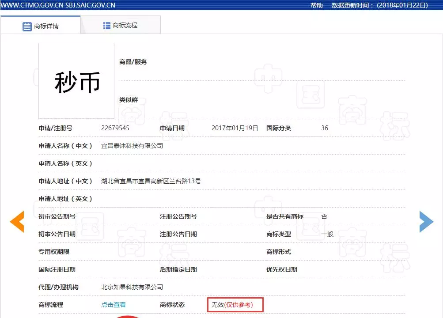Click the 商标流程 grid icon
This screenshot has width=443, height=318.
107,26
